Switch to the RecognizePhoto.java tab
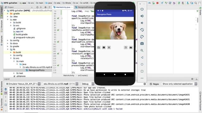202x113 pixels. point(85,7)
